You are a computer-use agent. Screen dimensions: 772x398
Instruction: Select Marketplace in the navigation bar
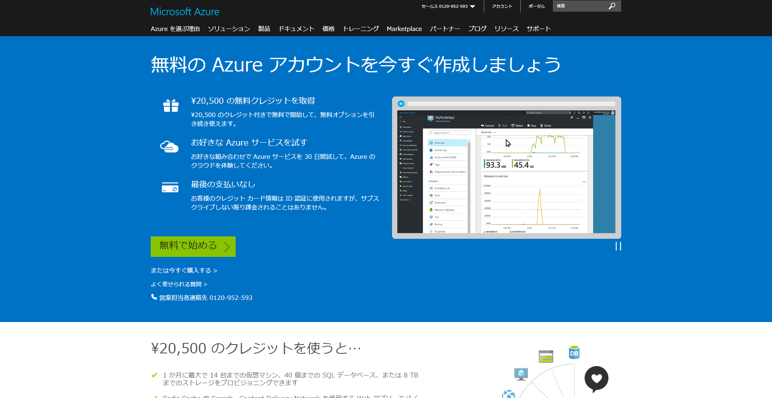tap(404, 29)
